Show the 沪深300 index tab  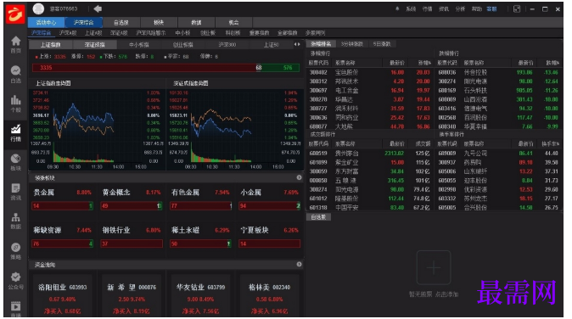coord(227,45)
